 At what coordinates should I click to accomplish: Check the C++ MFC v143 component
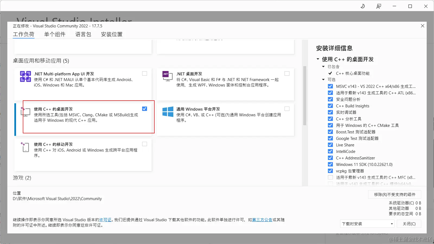click(x=330, y=177)
